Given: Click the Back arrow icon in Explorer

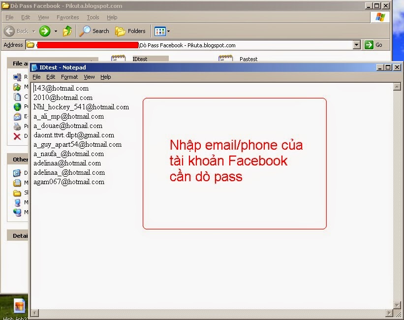Looking at the screenshot, I should 9,31.
